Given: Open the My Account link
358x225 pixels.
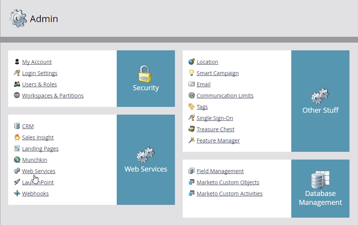Looking at the screenshot, I should (37, 62).
